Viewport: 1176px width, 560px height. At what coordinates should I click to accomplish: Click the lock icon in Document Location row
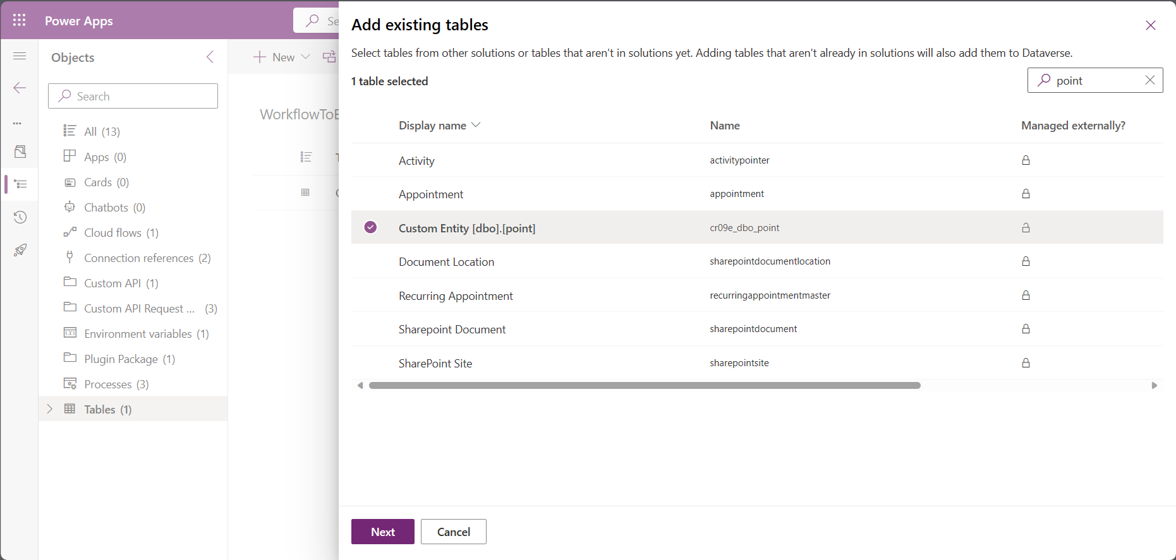point(1026,261)
